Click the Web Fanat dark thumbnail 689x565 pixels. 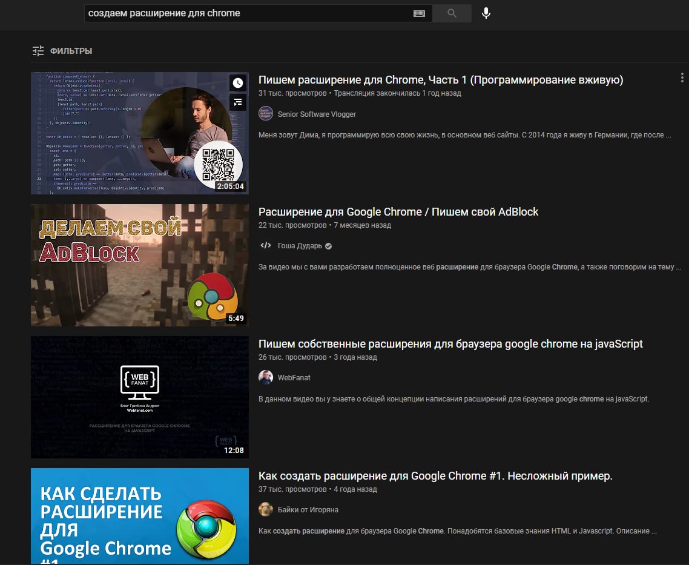click(140, 397)
